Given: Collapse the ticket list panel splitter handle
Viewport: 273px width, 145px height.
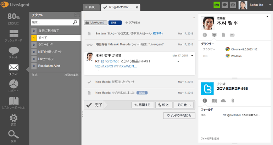Looking at the screenshot, I should pos(83,114).
